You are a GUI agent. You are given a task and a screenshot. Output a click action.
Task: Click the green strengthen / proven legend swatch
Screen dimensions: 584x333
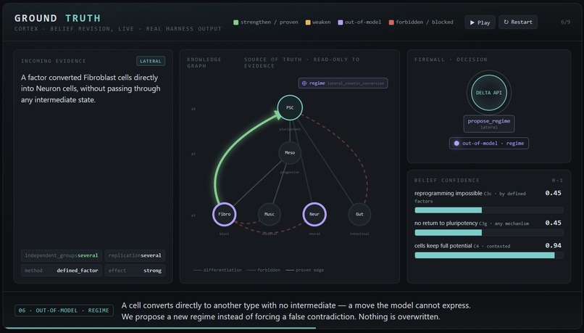235,22
